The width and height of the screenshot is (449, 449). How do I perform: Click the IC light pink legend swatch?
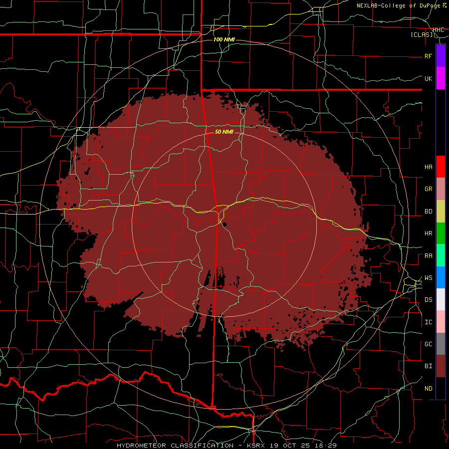441,322
